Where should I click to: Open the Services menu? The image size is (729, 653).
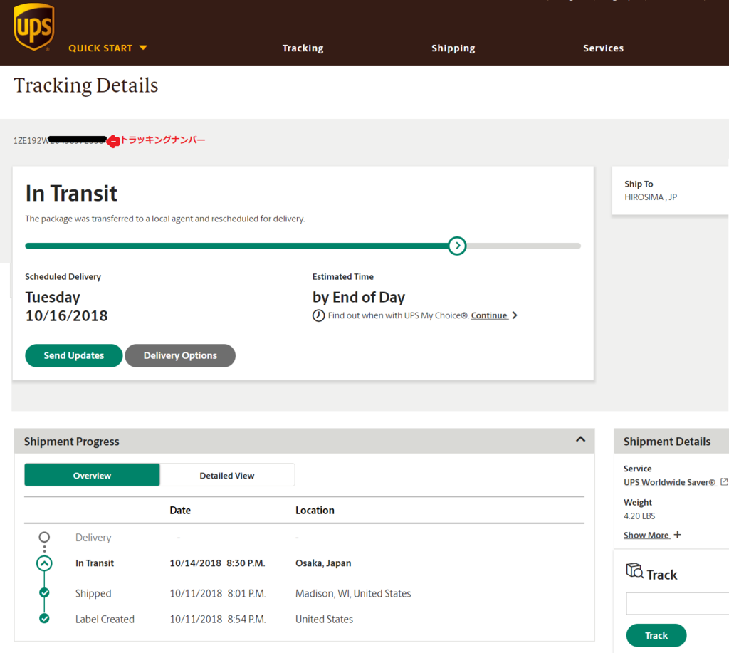[x=603, y=48]
